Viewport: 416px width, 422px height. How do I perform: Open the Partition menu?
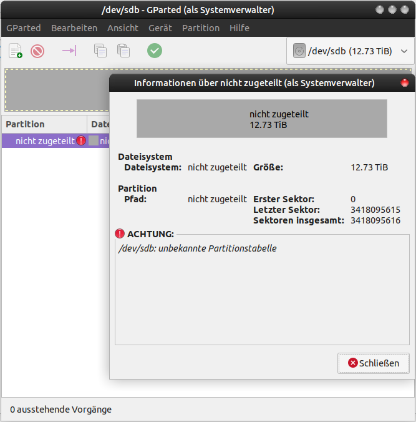pos(201,28)
